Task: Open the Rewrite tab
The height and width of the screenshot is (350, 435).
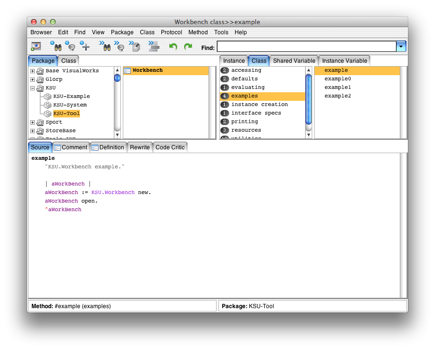Action: click(140, 147)
